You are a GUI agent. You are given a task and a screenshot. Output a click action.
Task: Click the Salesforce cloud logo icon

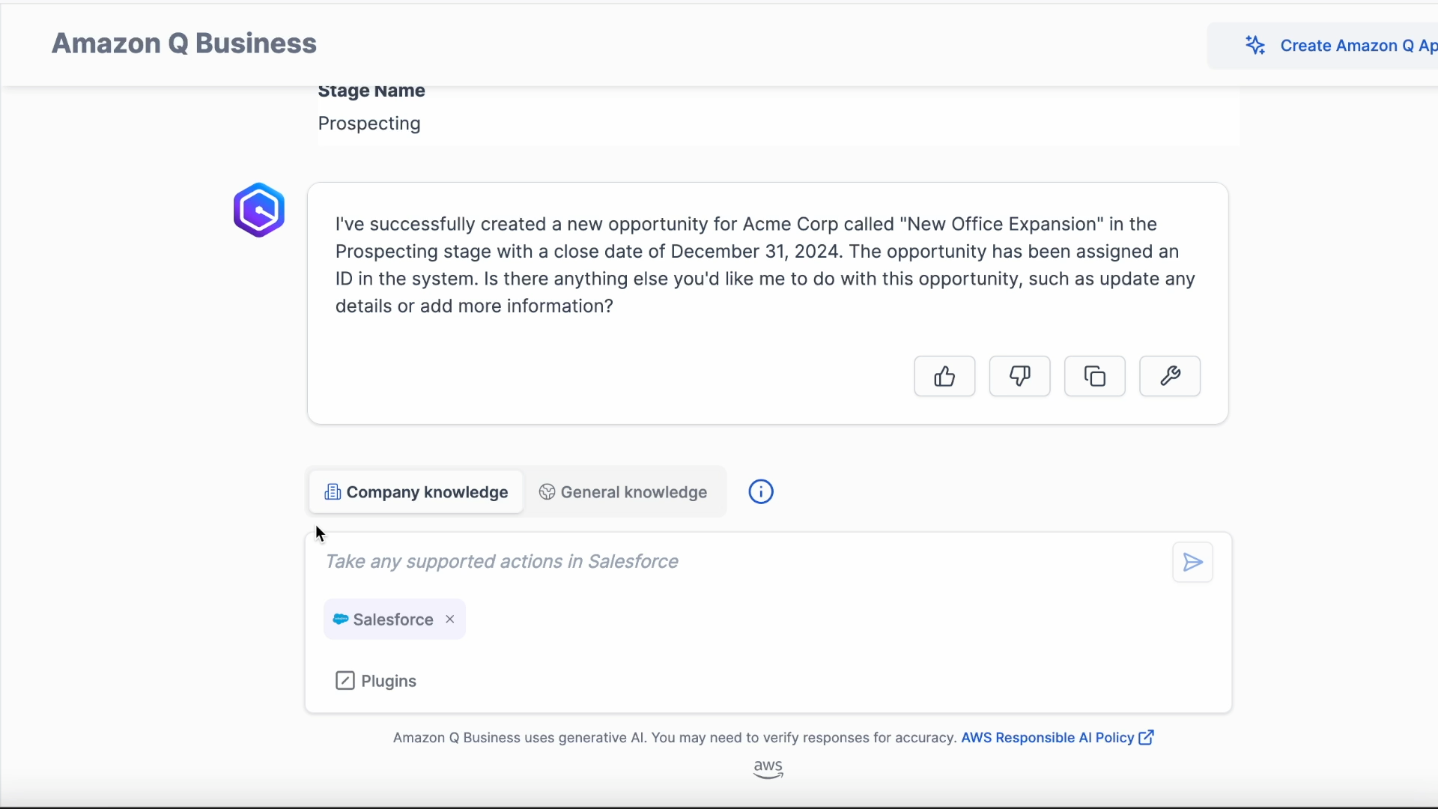341,619
